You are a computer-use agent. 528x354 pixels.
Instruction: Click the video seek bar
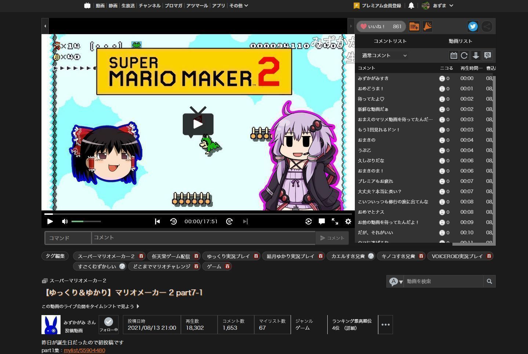(x=198, y=214)
